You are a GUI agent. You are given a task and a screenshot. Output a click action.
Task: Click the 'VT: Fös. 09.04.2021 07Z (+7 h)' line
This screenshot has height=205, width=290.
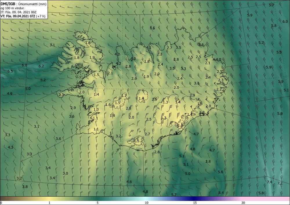pos(23,16)
